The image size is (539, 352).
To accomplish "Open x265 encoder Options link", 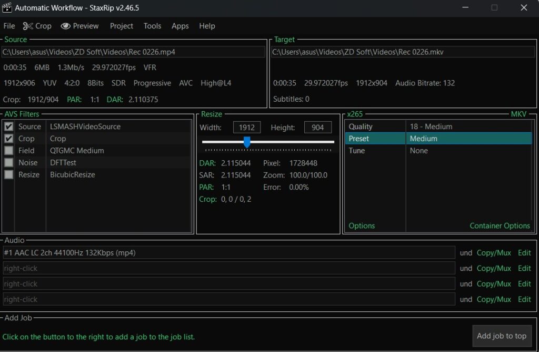I will (362, 226).
